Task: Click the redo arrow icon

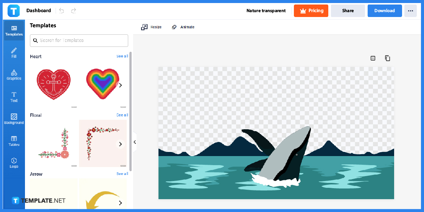Action: 74,11
